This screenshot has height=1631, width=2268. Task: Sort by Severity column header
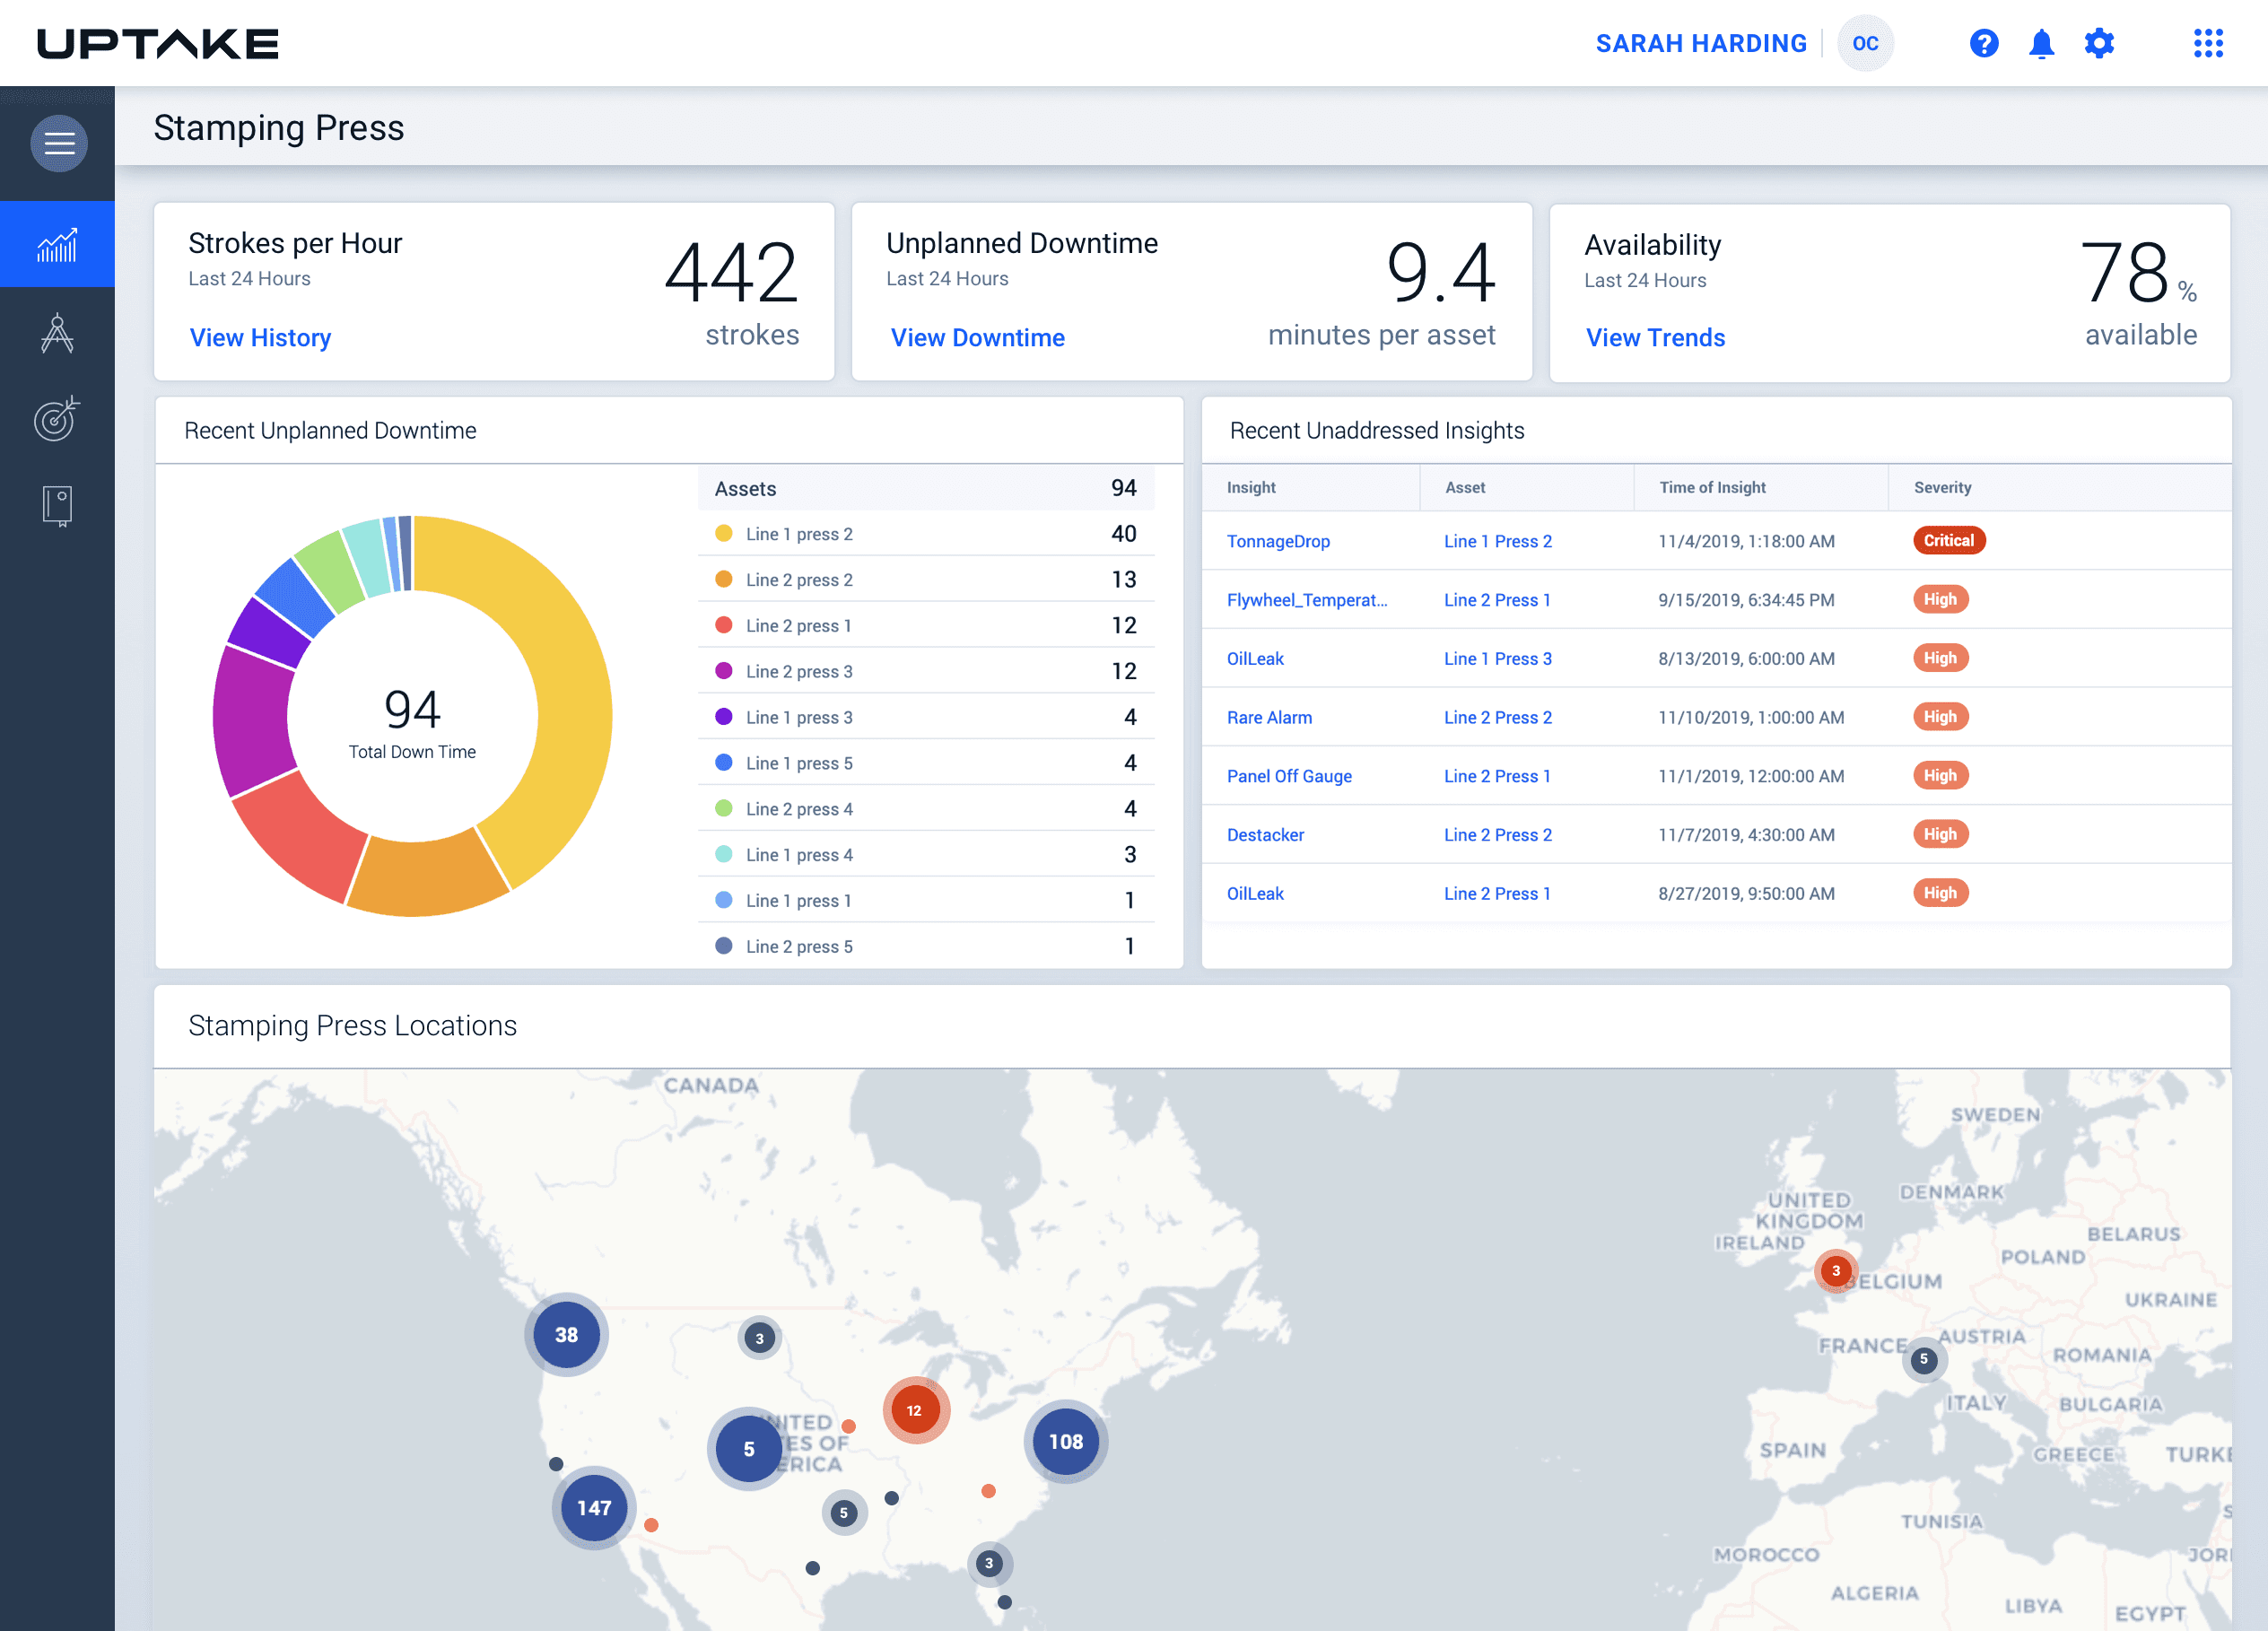click(1942, 487)
